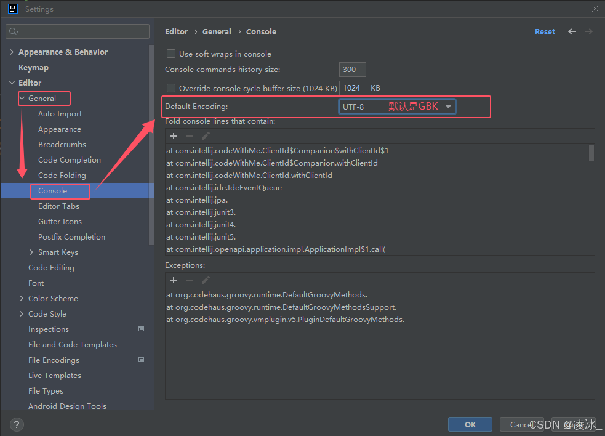Expand the Color Scheme node
Image resolution: width=605 pixels, height=436 pixels.
pyautogui.click(x=22, y=299)
